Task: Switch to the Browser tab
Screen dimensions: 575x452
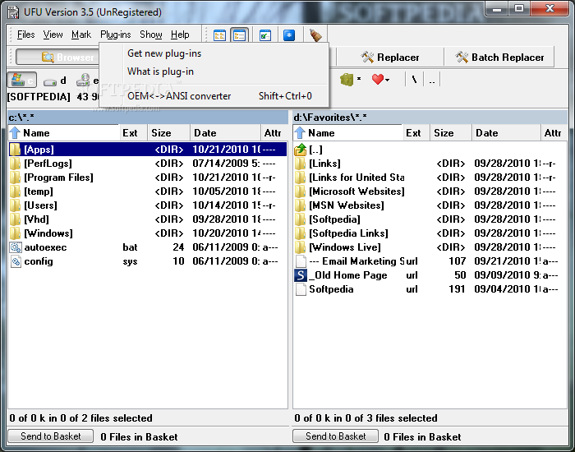Action: tap(57, 58)
